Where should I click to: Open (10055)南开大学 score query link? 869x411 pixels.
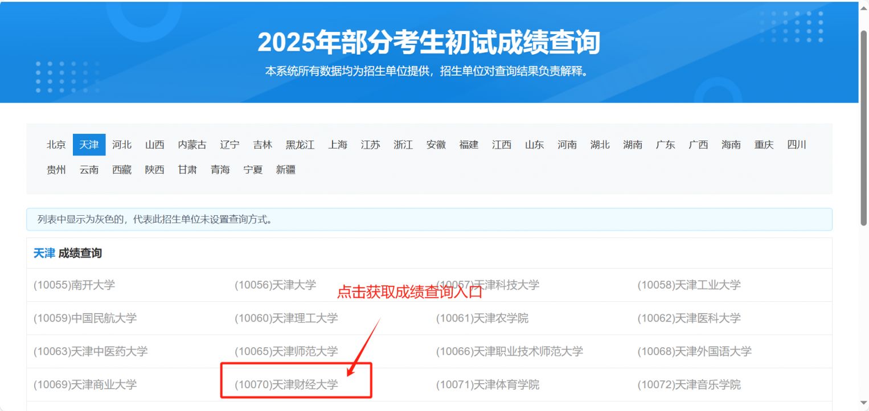[74, 285]
